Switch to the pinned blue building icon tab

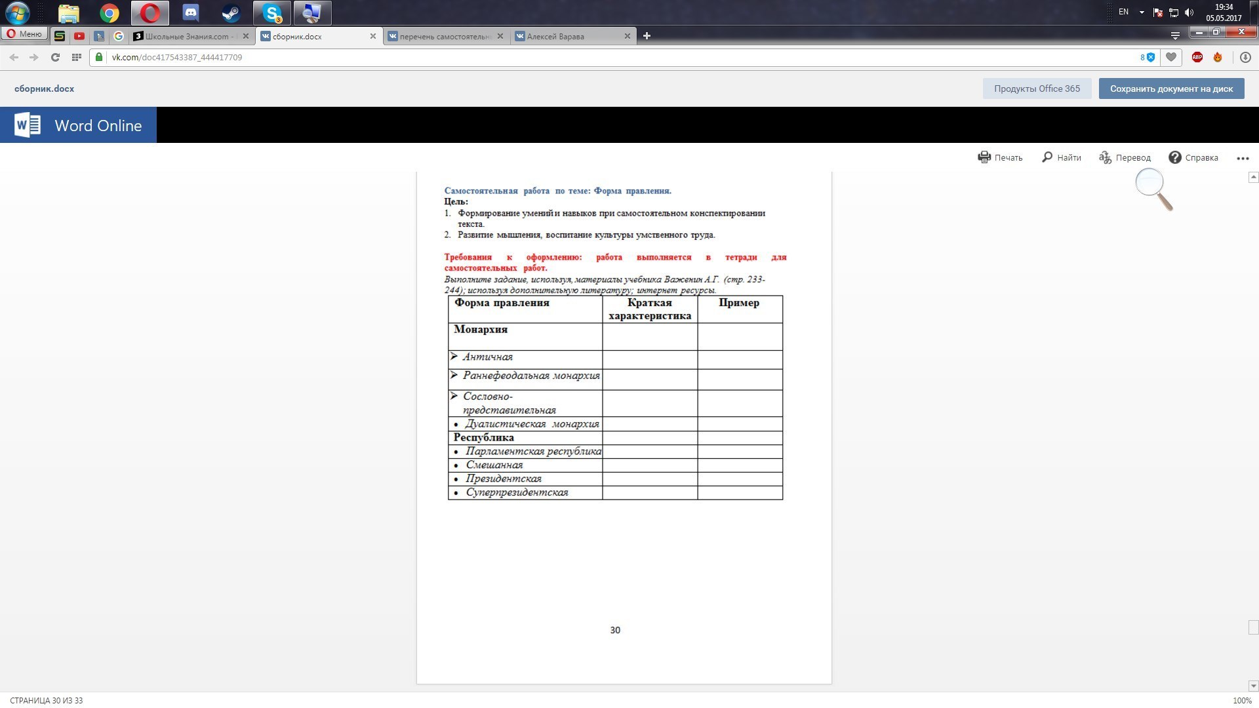(x=99, y=36)
